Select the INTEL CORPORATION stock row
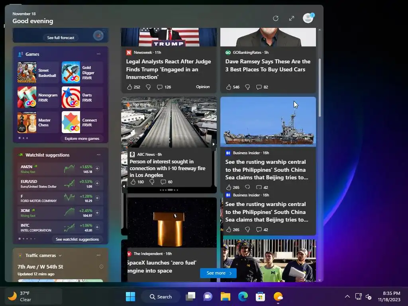Image resolution: width=408 pixels, height=306 pixels. point(61,227)
